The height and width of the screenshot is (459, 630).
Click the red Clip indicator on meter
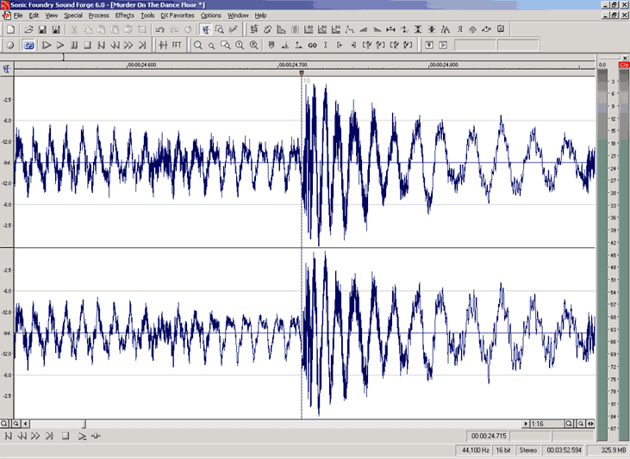click(624, 65)
